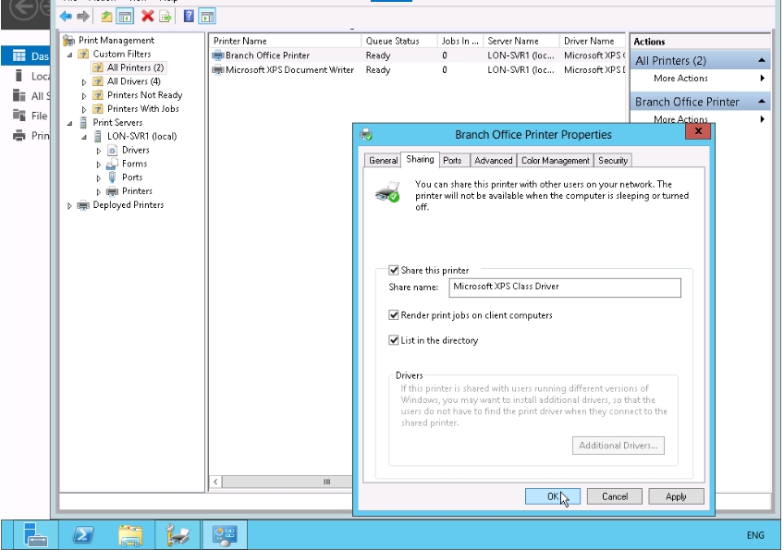Click the Up One Level folder icon
Viewport: 784px width, 550px height.
pos(106,17)
